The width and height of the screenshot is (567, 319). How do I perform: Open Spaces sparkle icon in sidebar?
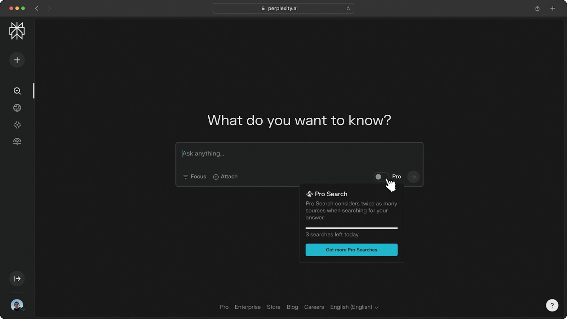(x=17, y=125)
